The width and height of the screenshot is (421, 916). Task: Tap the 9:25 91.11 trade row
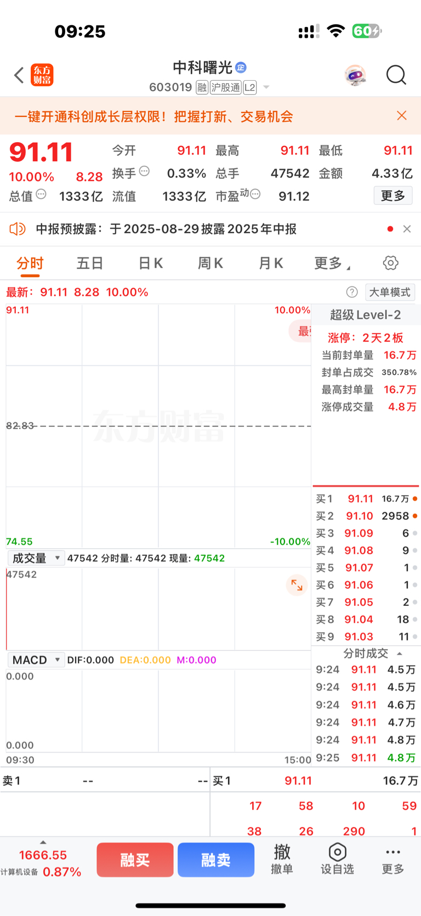point(366,757)
